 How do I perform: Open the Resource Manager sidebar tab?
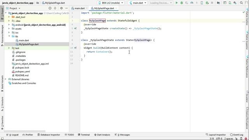click(2, 35)
